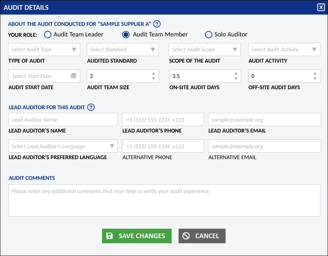The width and height of the screenshot is (328, 256).
Task: Focus the Select Start Date field
Action: click(x=44, y=76)
